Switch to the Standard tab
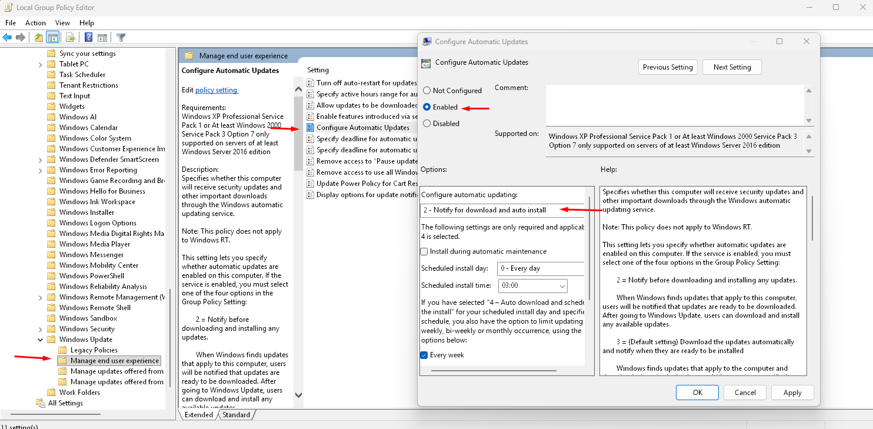Viewport: 873px width, 429px height. (236, 415)
